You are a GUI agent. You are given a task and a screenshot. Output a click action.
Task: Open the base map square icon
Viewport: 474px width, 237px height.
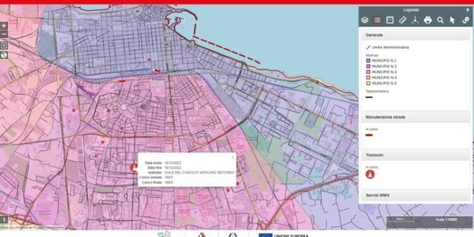click(390, 20)
